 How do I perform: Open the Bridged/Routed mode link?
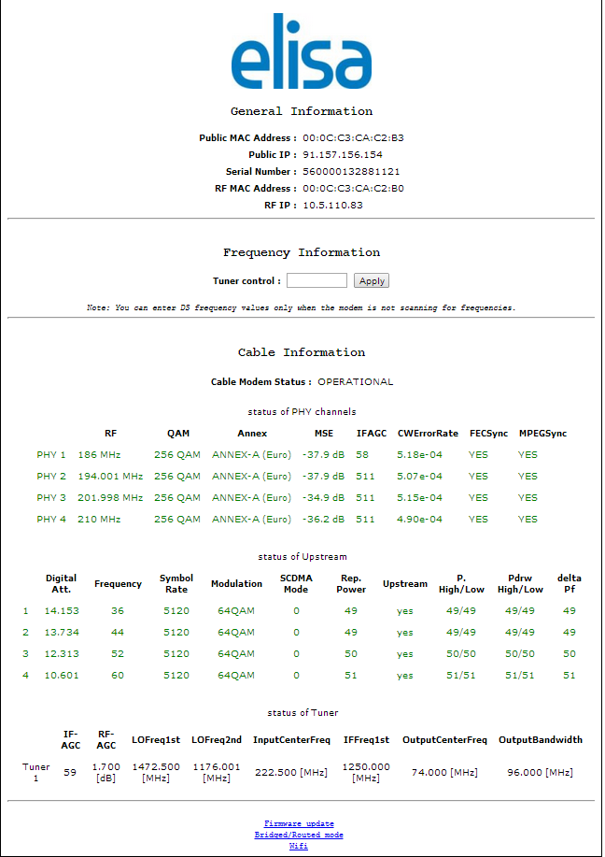coord(299,835)
